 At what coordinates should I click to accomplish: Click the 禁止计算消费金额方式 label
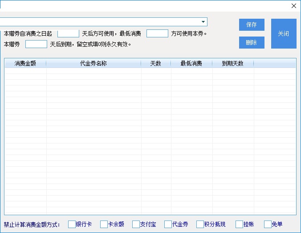(32, 225)
